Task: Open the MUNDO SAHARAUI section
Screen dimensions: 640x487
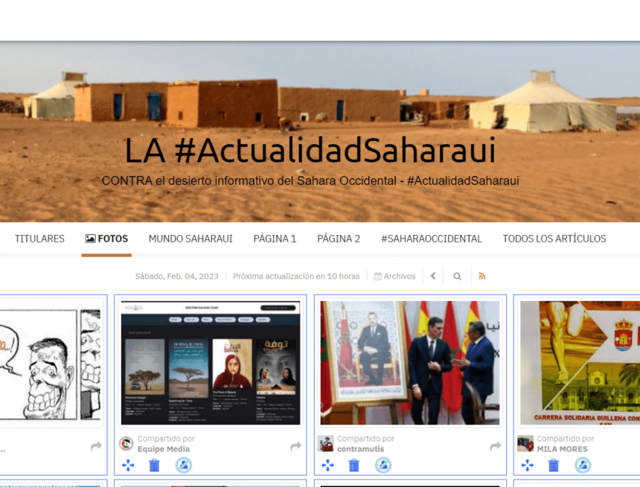Action: [191, 239]
